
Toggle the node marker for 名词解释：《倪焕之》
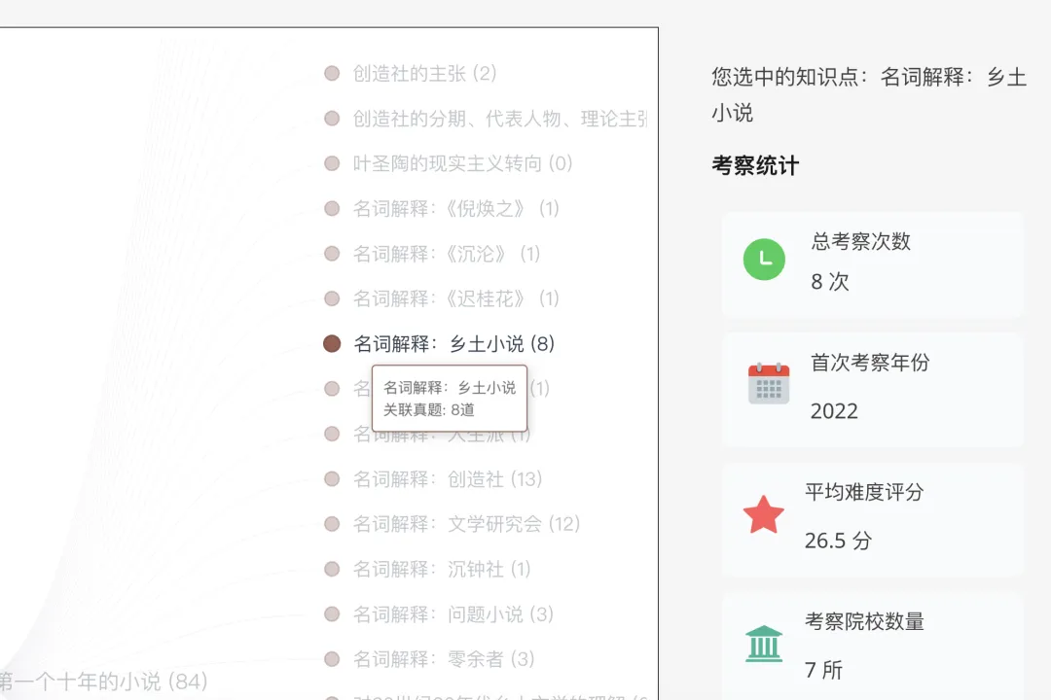click(331, 208)
